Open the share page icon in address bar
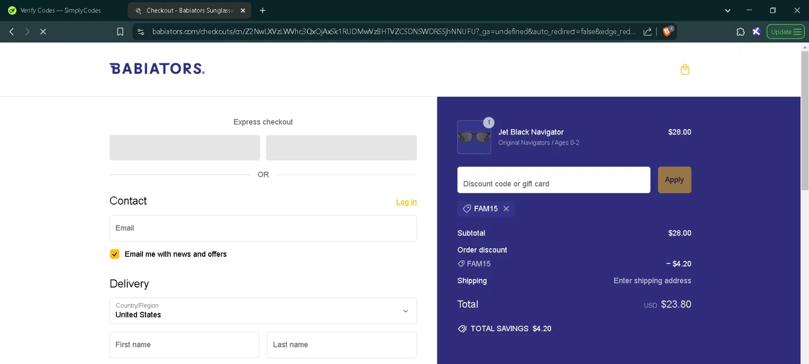This screenshot has height=364, width=809. click(647, 32)
